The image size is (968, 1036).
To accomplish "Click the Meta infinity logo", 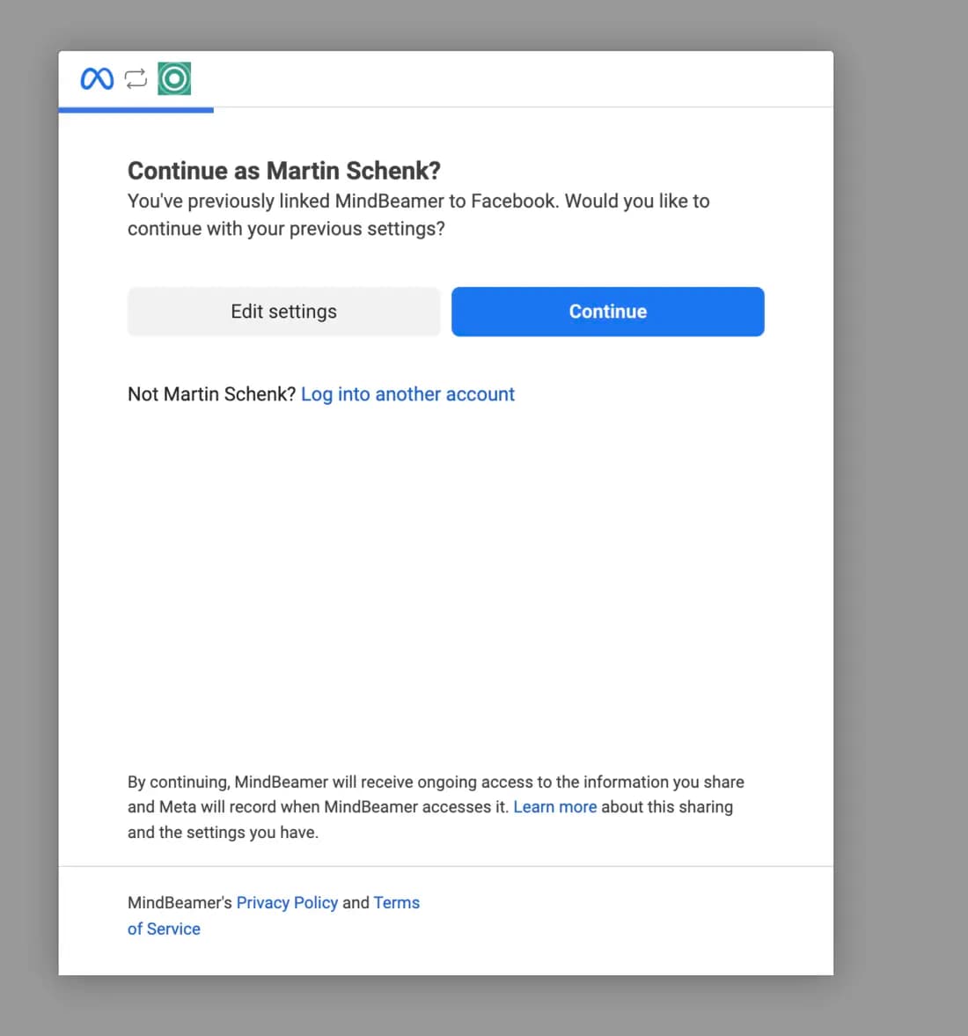I will coord(97,78).
